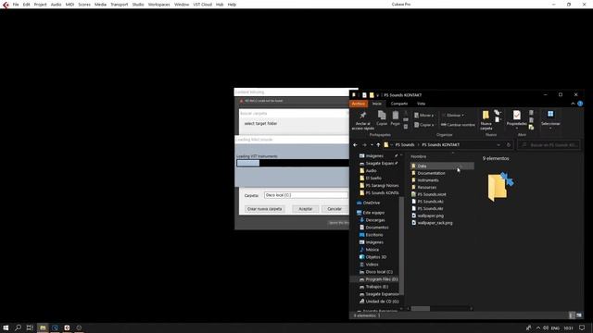The height and width of the screenshot is (333, 593).
Task: Select PS Sarangi Noises quick access folder
Action: 382,186
